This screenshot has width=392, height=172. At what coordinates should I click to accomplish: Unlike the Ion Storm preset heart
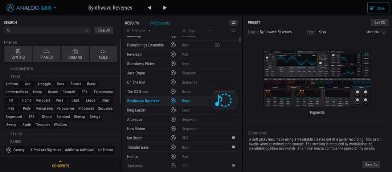coord(233,138)
